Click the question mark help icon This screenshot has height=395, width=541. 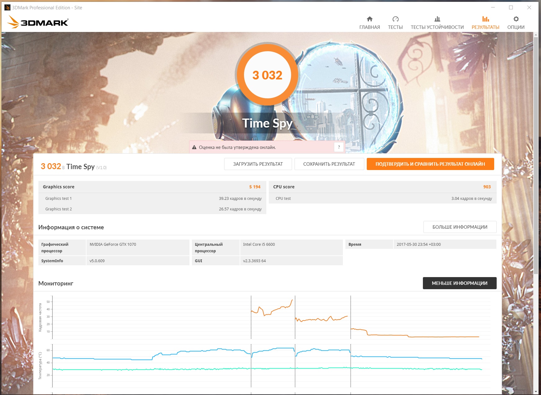[x=339, y=147]
